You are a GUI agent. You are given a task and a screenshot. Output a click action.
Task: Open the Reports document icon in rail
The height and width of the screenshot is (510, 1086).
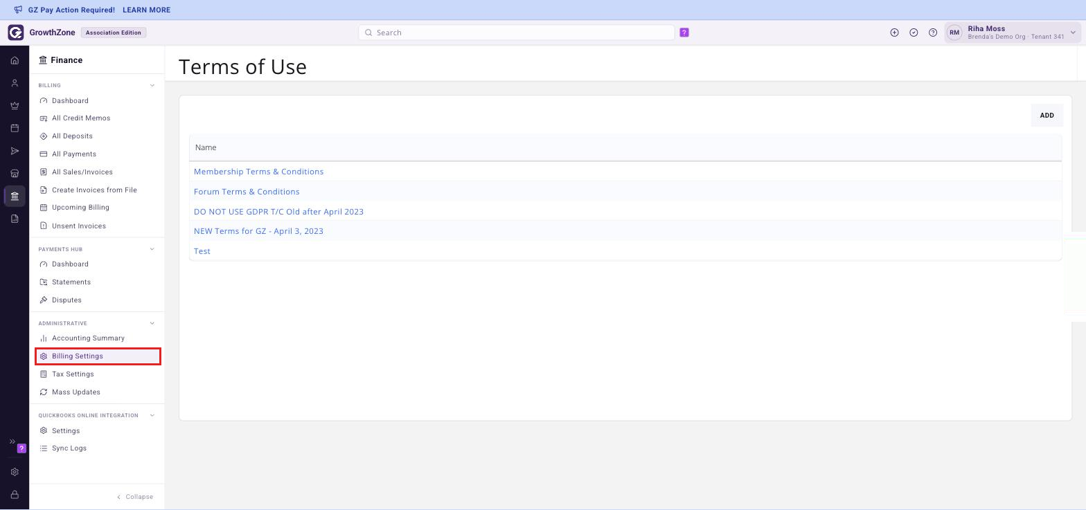click(x=15, y=219)
